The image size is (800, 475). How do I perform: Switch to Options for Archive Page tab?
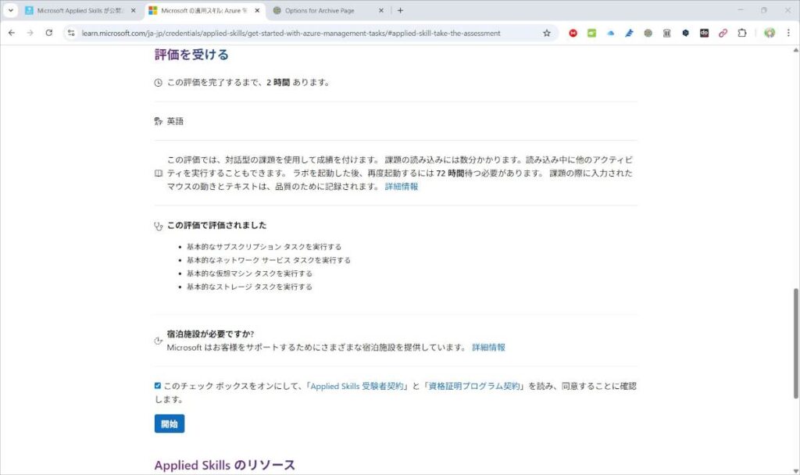(x=329, y=10)
